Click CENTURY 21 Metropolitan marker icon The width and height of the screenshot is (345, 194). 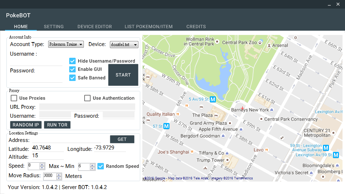[x=333, y=133]
